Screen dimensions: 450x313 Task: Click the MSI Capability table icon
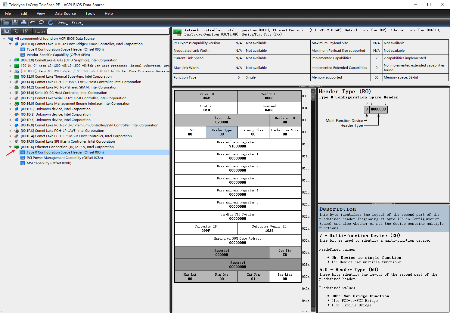click(x=23, y=163)
